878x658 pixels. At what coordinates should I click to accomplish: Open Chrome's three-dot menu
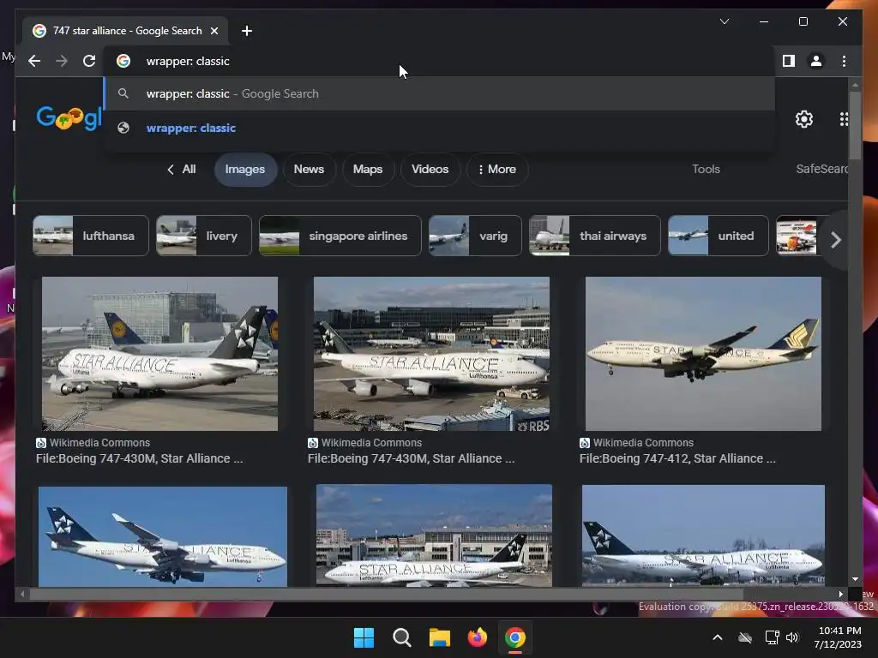(844, 61)
